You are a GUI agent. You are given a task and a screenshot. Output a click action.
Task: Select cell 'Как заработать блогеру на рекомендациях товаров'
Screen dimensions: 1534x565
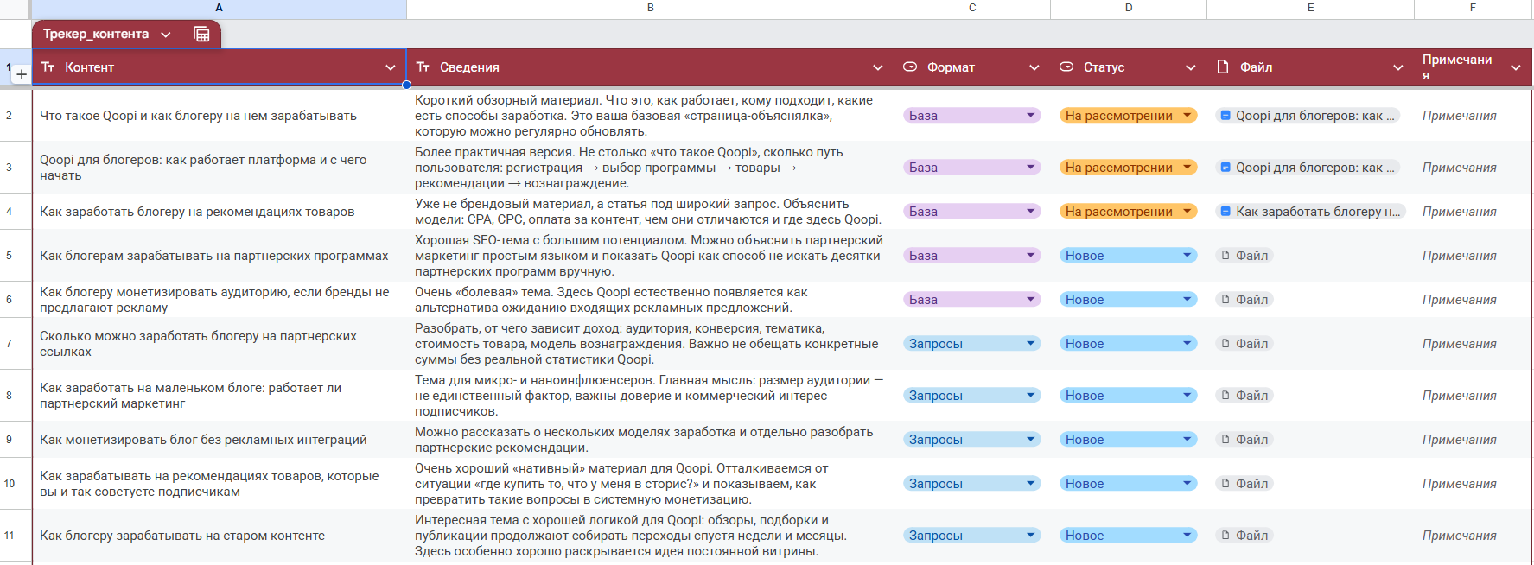219,212
